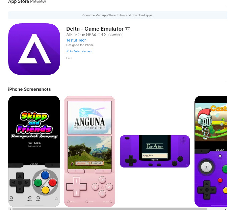
Task: Click the pink Y button on the pink skin
Action: click(x=95, y=187)
